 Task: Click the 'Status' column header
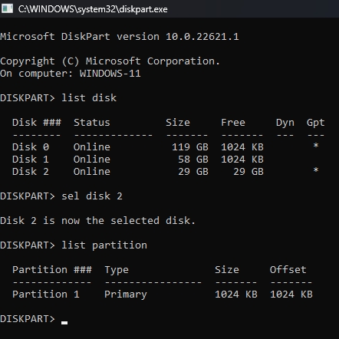point(92,123)
